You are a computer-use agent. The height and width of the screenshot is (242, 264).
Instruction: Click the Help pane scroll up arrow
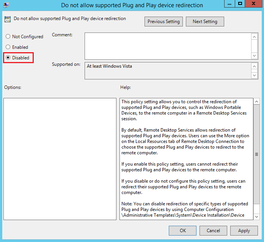tap(256, 102)
